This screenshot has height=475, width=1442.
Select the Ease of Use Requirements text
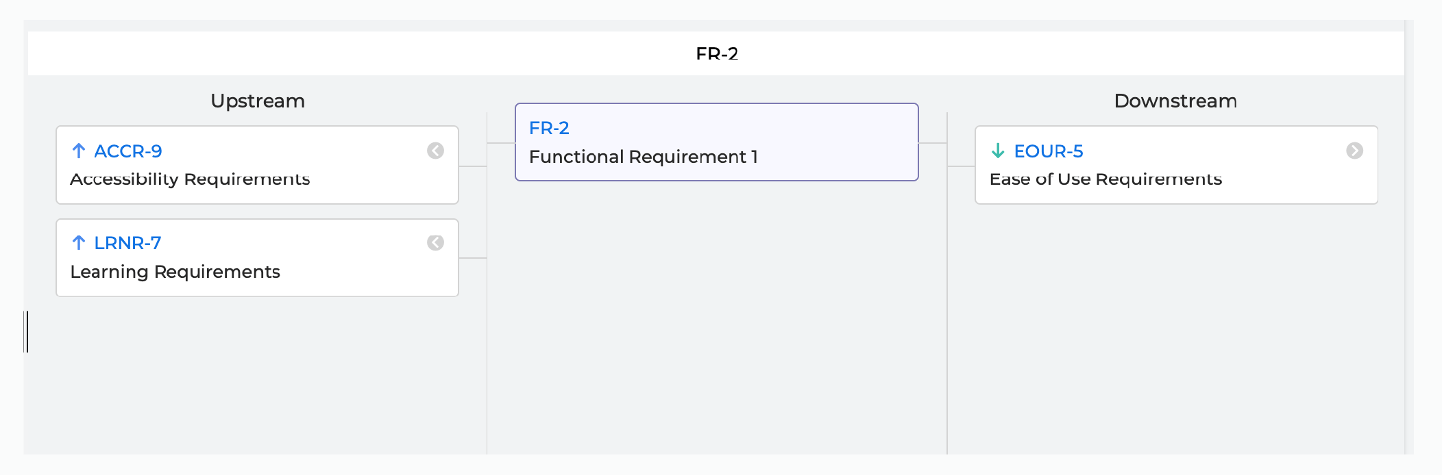(x=1105, y=179)
